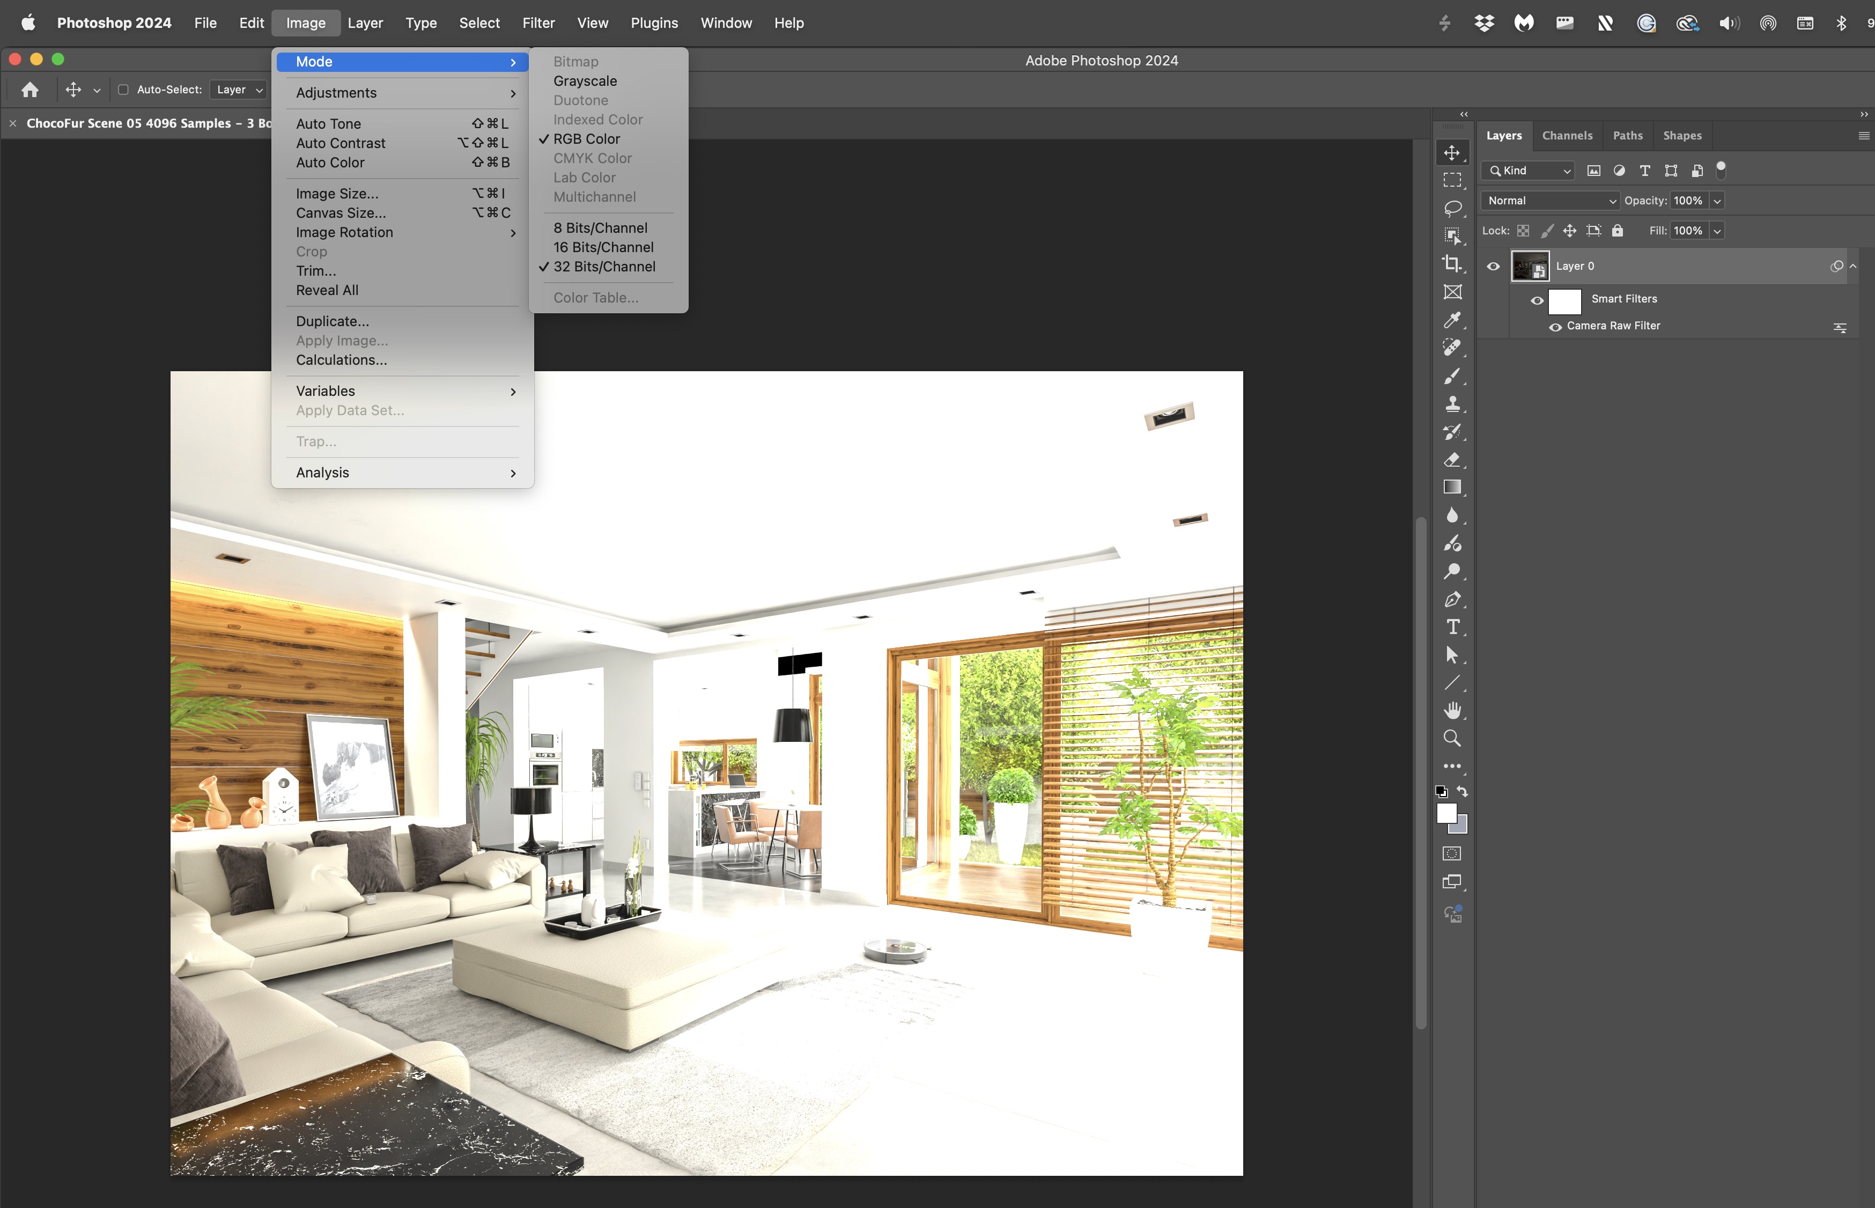Screen dimensions: 1875x1208
Task: Choose Image Size from the Image menu
Action: 336,193
